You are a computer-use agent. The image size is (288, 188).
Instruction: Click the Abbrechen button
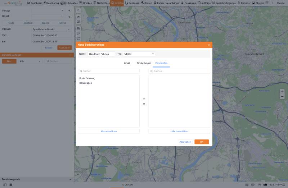tap(185, 142)
